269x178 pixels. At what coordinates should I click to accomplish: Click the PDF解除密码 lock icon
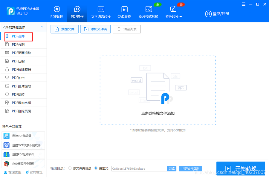(7, 69)
